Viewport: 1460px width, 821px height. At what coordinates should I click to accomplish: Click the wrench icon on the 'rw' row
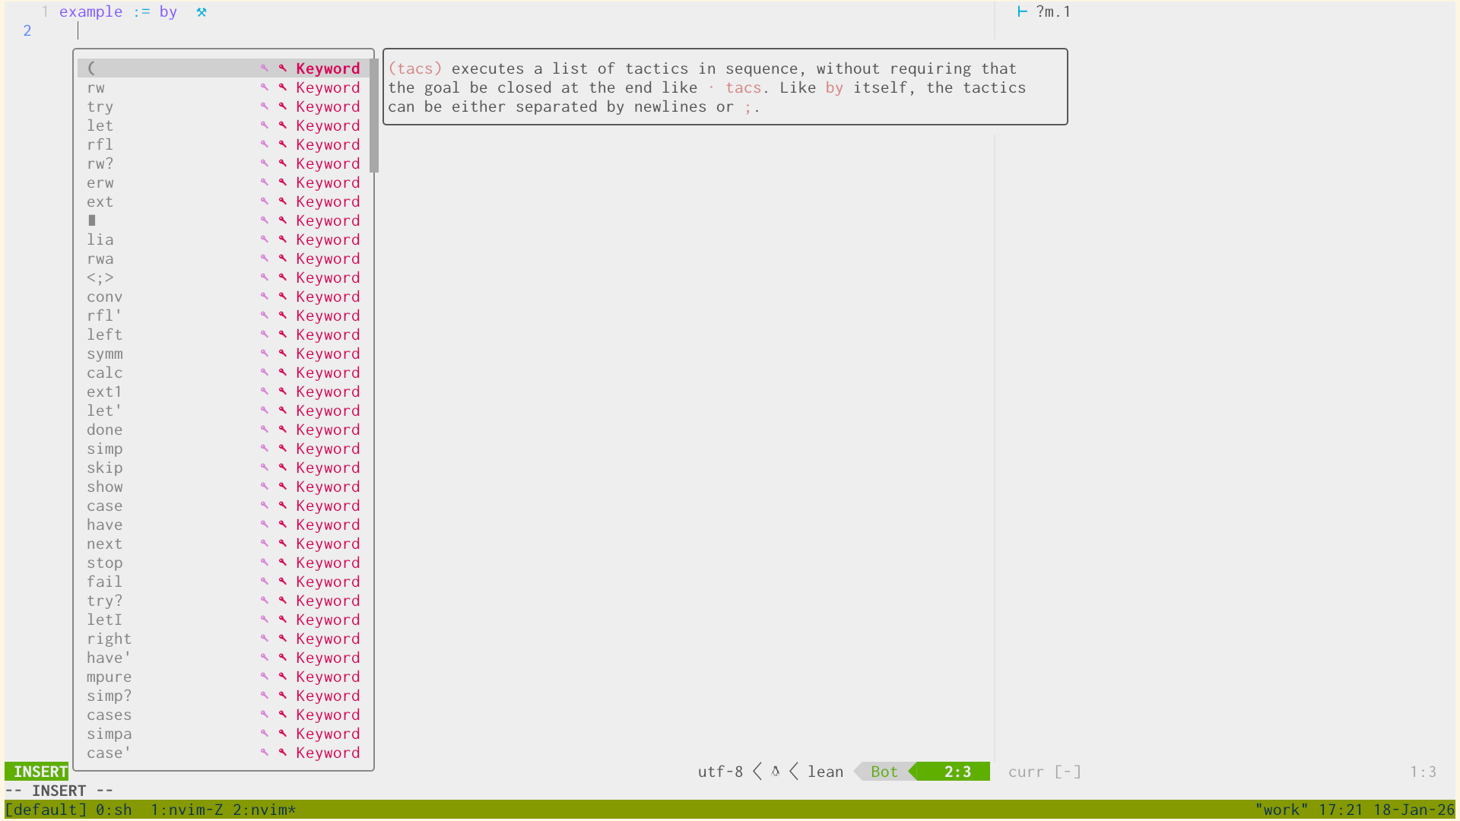click(x=282, y=87)
